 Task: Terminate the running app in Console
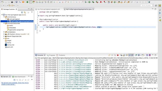tap(118, 55)
